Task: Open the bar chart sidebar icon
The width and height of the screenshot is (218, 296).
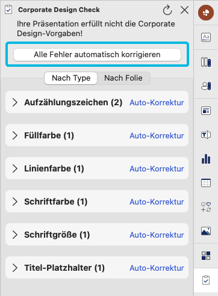Action: [206, 159]
